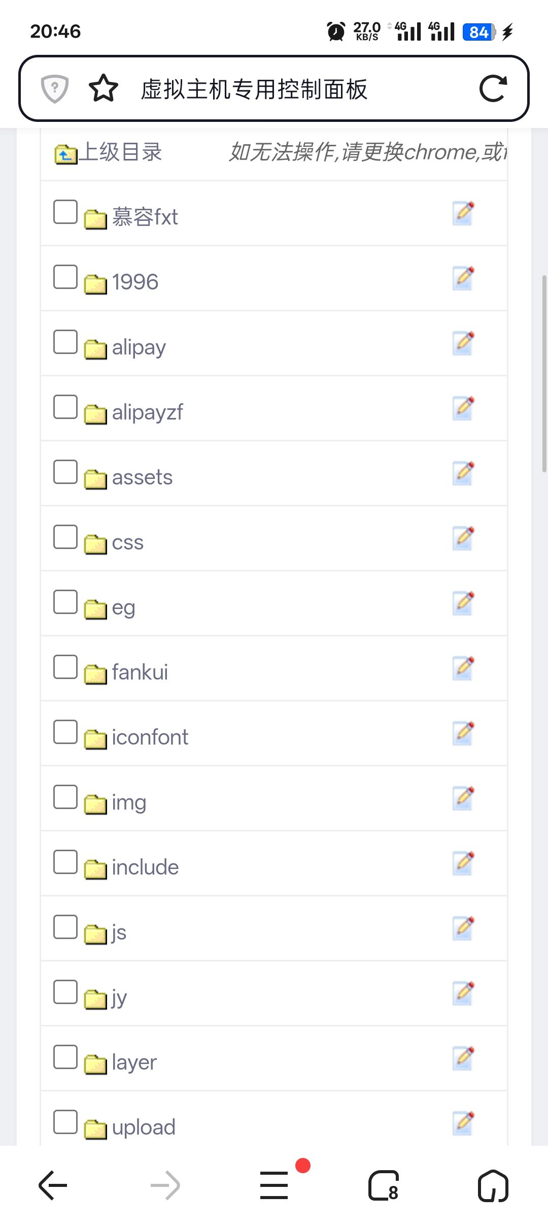Screen dimensions: 548x1225
Task: Click the edit icon for 慕容fxt folder
Action: 463,213
